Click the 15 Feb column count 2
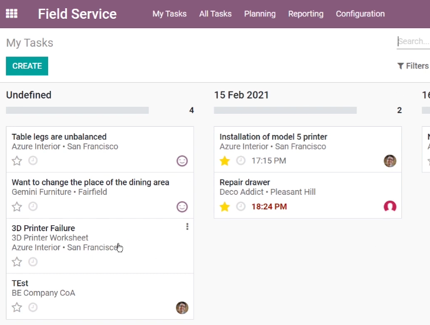Screen dimensions: 430x325 click(399, 110)
